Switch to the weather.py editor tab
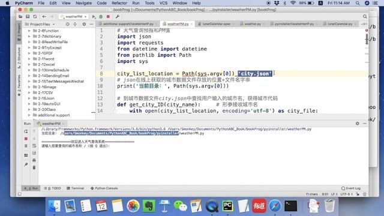 (252, 24)
